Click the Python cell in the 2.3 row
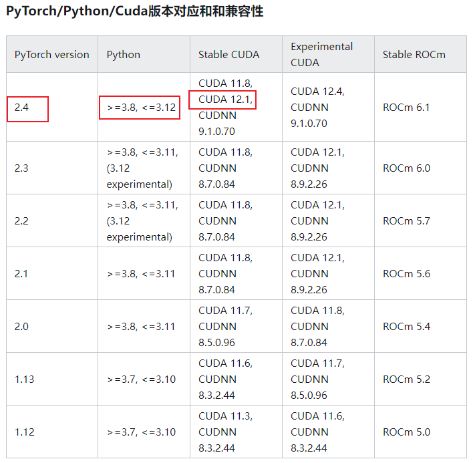Viewport: 473px width, 463px height. pos(144,168)
